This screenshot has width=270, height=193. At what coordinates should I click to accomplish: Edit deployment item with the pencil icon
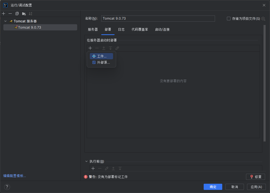tap(117, 48)
